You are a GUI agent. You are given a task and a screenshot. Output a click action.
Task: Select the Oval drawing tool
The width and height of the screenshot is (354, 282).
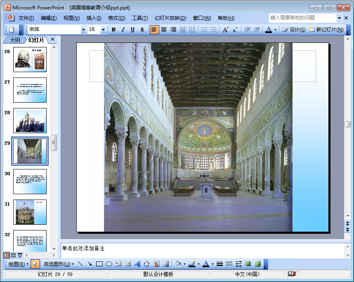109,264
